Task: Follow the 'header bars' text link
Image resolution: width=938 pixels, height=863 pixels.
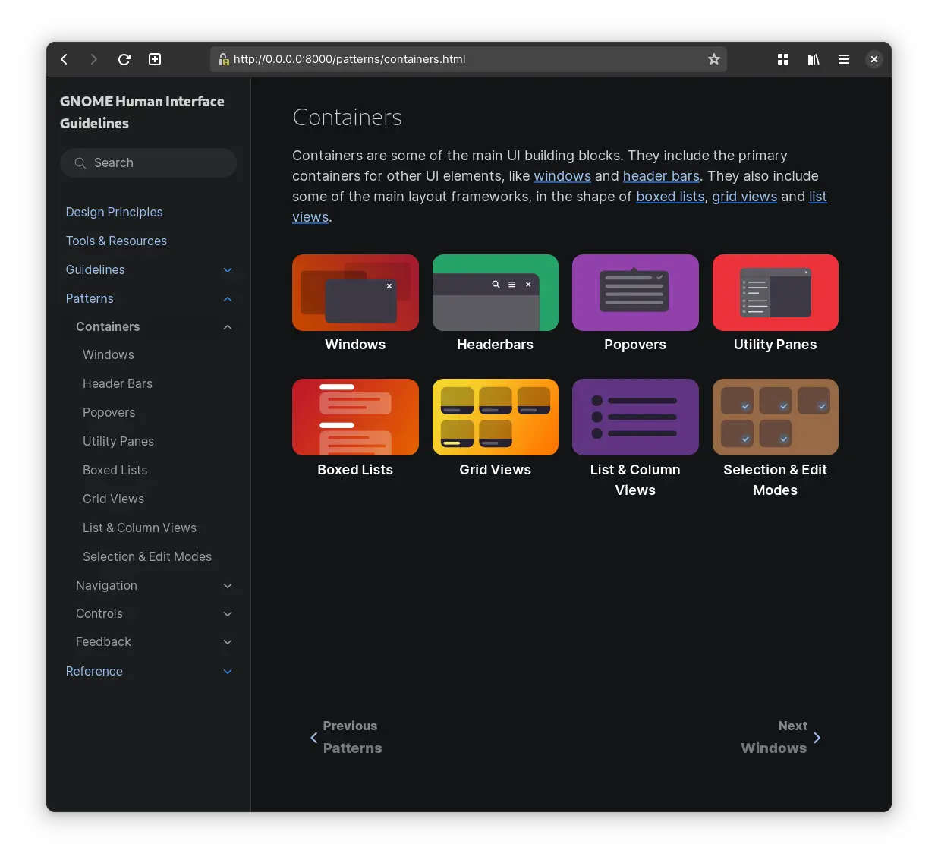Action: click(x=661, y=176)
